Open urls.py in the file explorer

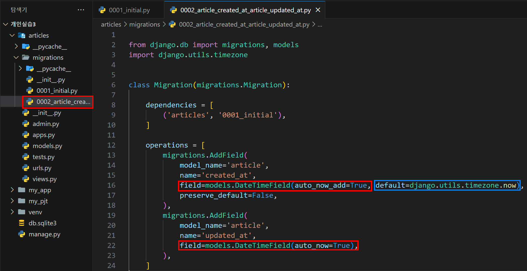pyautogui.click(x=42, y=168)
